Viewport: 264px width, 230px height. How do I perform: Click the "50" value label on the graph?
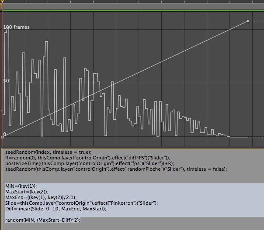[6, 81]
